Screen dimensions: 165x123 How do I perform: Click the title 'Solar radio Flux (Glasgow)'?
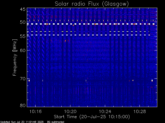pyautogui.click(x=92, y=4)
